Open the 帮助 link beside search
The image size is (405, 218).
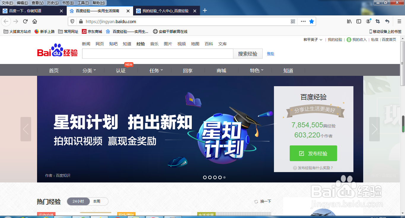point(270,54)
